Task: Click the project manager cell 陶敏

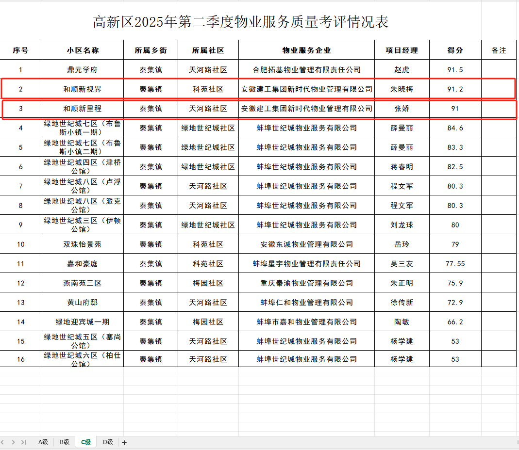Action: pyautogui.click(x=402, y=322)
